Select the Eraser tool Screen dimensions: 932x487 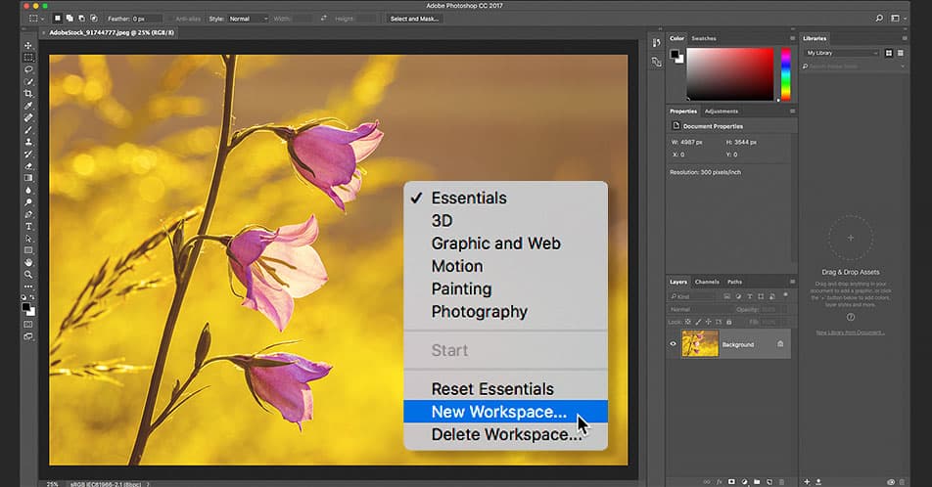pos(28,166)
